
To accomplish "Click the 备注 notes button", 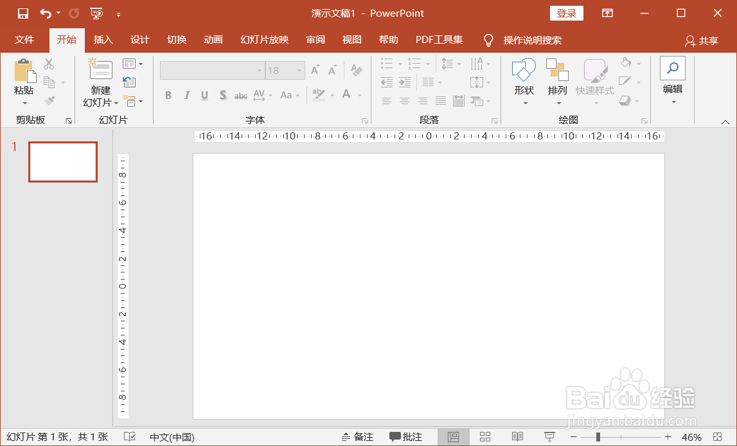I will 357,437.
